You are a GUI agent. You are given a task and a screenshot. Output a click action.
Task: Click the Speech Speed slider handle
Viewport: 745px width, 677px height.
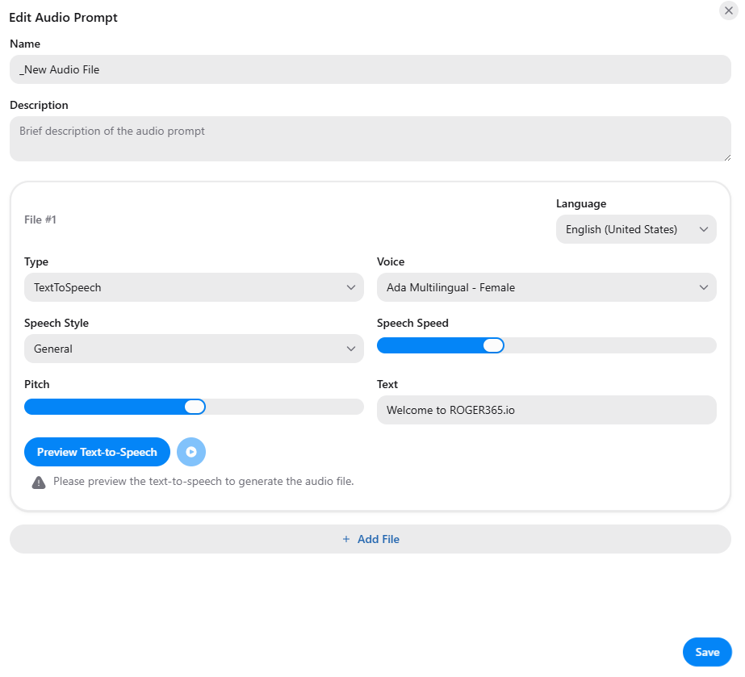point(493,345)
